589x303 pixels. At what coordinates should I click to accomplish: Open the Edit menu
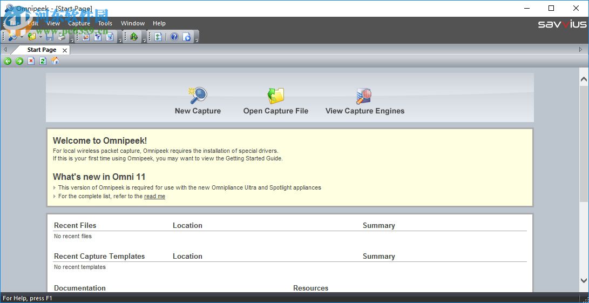coord(33,23)
